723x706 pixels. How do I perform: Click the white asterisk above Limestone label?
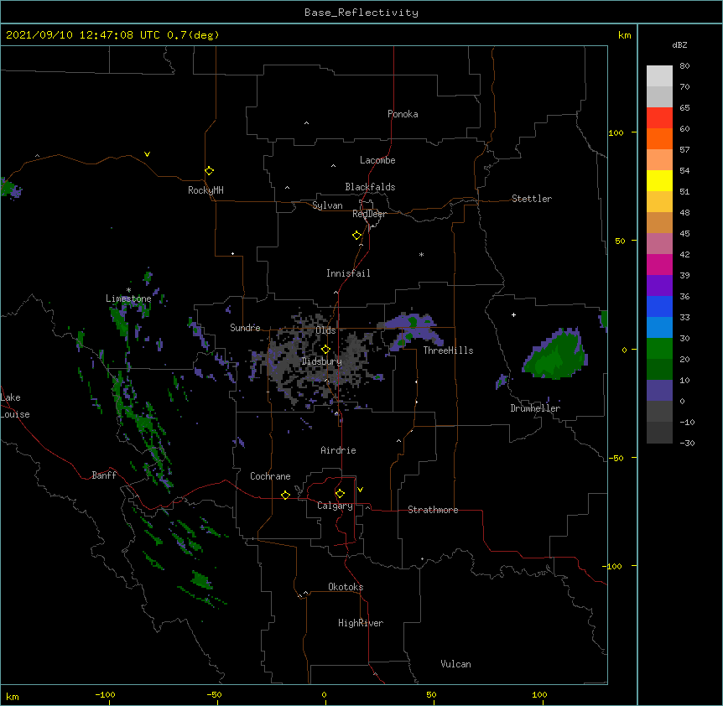tap(128, 290)
